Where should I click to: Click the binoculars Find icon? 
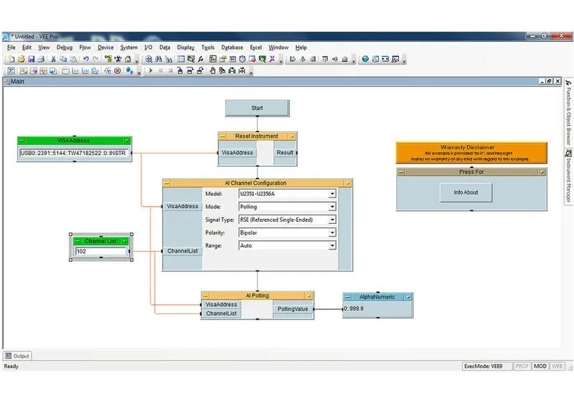(159, 59)
